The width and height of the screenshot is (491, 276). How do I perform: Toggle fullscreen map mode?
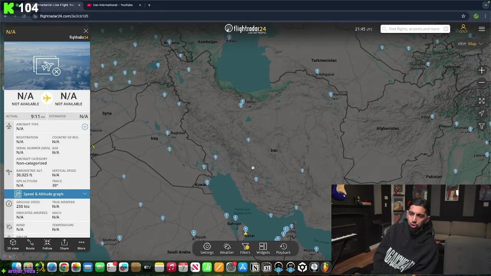(482, 101)
